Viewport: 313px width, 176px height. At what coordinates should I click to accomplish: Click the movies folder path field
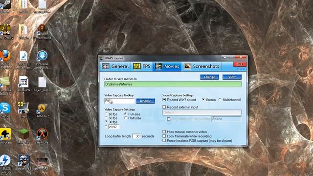173,84
